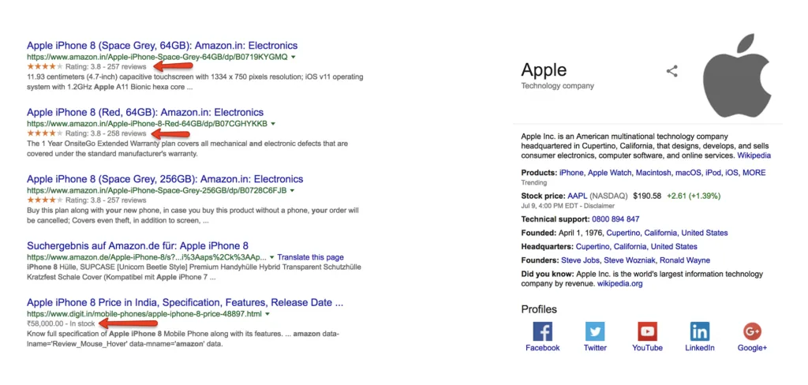Open the iPhone product link
808x385 pixels.
point(571,173)
